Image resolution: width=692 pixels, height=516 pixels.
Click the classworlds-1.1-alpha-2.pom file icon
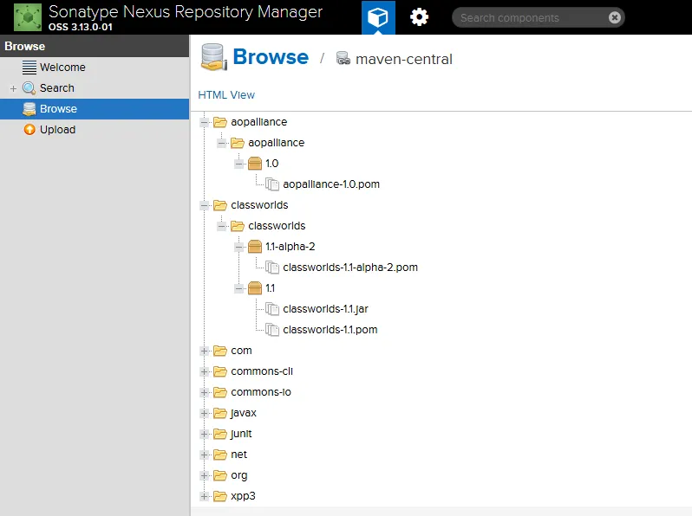272,268
